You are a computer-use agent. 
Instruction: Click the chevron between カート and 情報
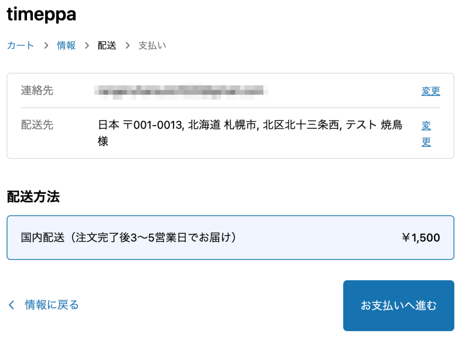tap(45, 45)
